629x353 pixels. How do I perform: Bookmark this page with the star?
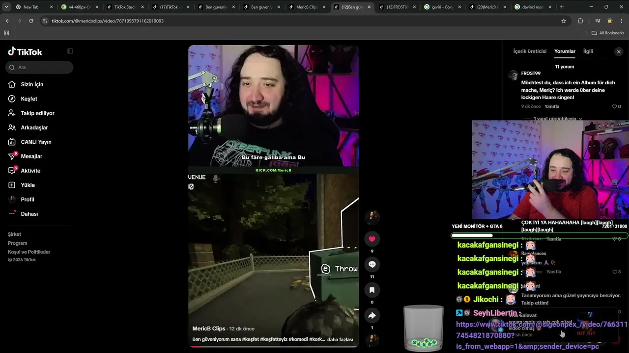coord(564,21)
